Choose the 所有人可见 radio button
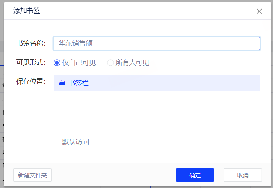 110,63
